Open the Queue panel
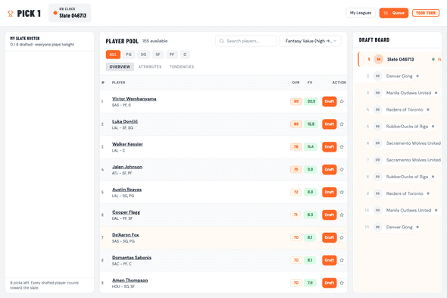The image size is (447, 298). click(394, 13)
